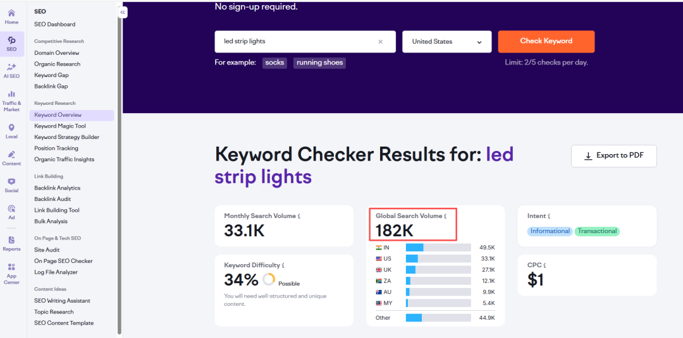Open Organic Research
Screen dimensions: 683x338
tap(58, 64)
